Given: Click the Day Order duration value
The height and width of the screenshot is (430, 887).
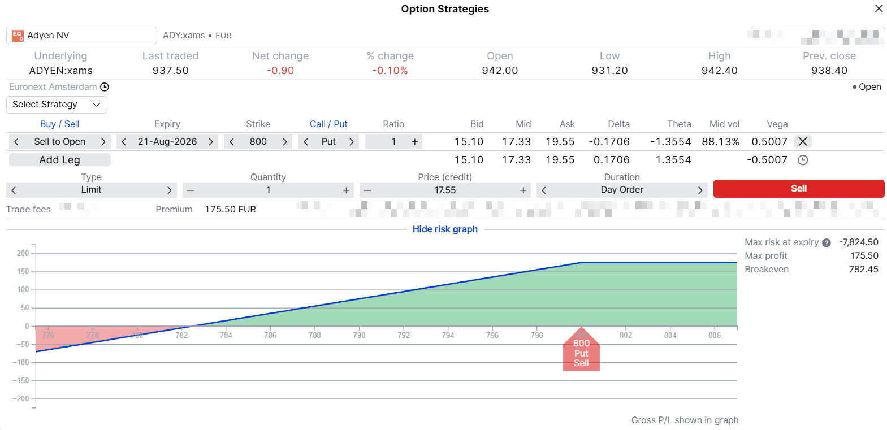Looking at the screenshot, I should click(622, 190).
